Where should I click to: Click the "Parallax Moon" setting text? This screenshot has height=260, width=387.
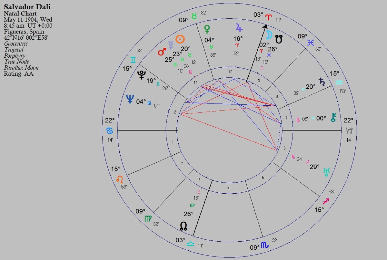coord(21,68)
